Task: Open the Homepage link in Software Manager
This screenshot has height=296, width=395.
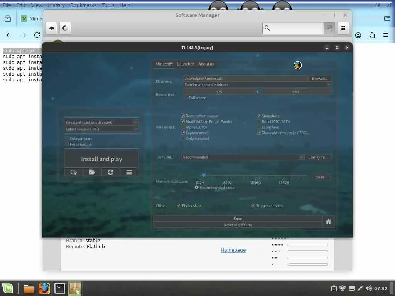Action: [233, 250]
